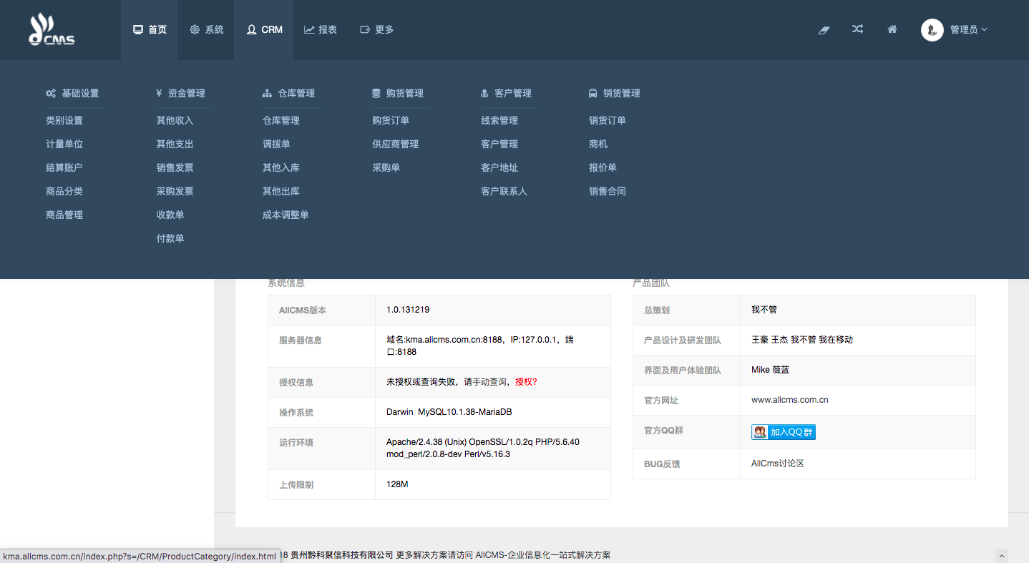
Task: Open the 管理员 user dropdown
Action: 968,30
